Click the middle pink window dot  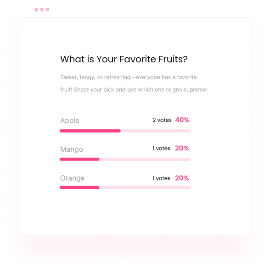42,10
